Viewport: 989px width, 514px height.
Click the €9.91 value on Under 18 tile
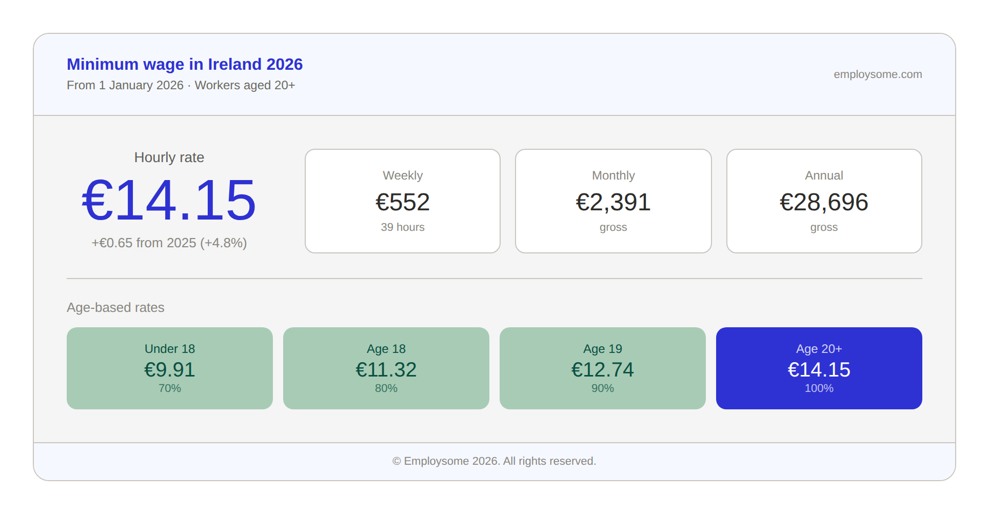169,369
